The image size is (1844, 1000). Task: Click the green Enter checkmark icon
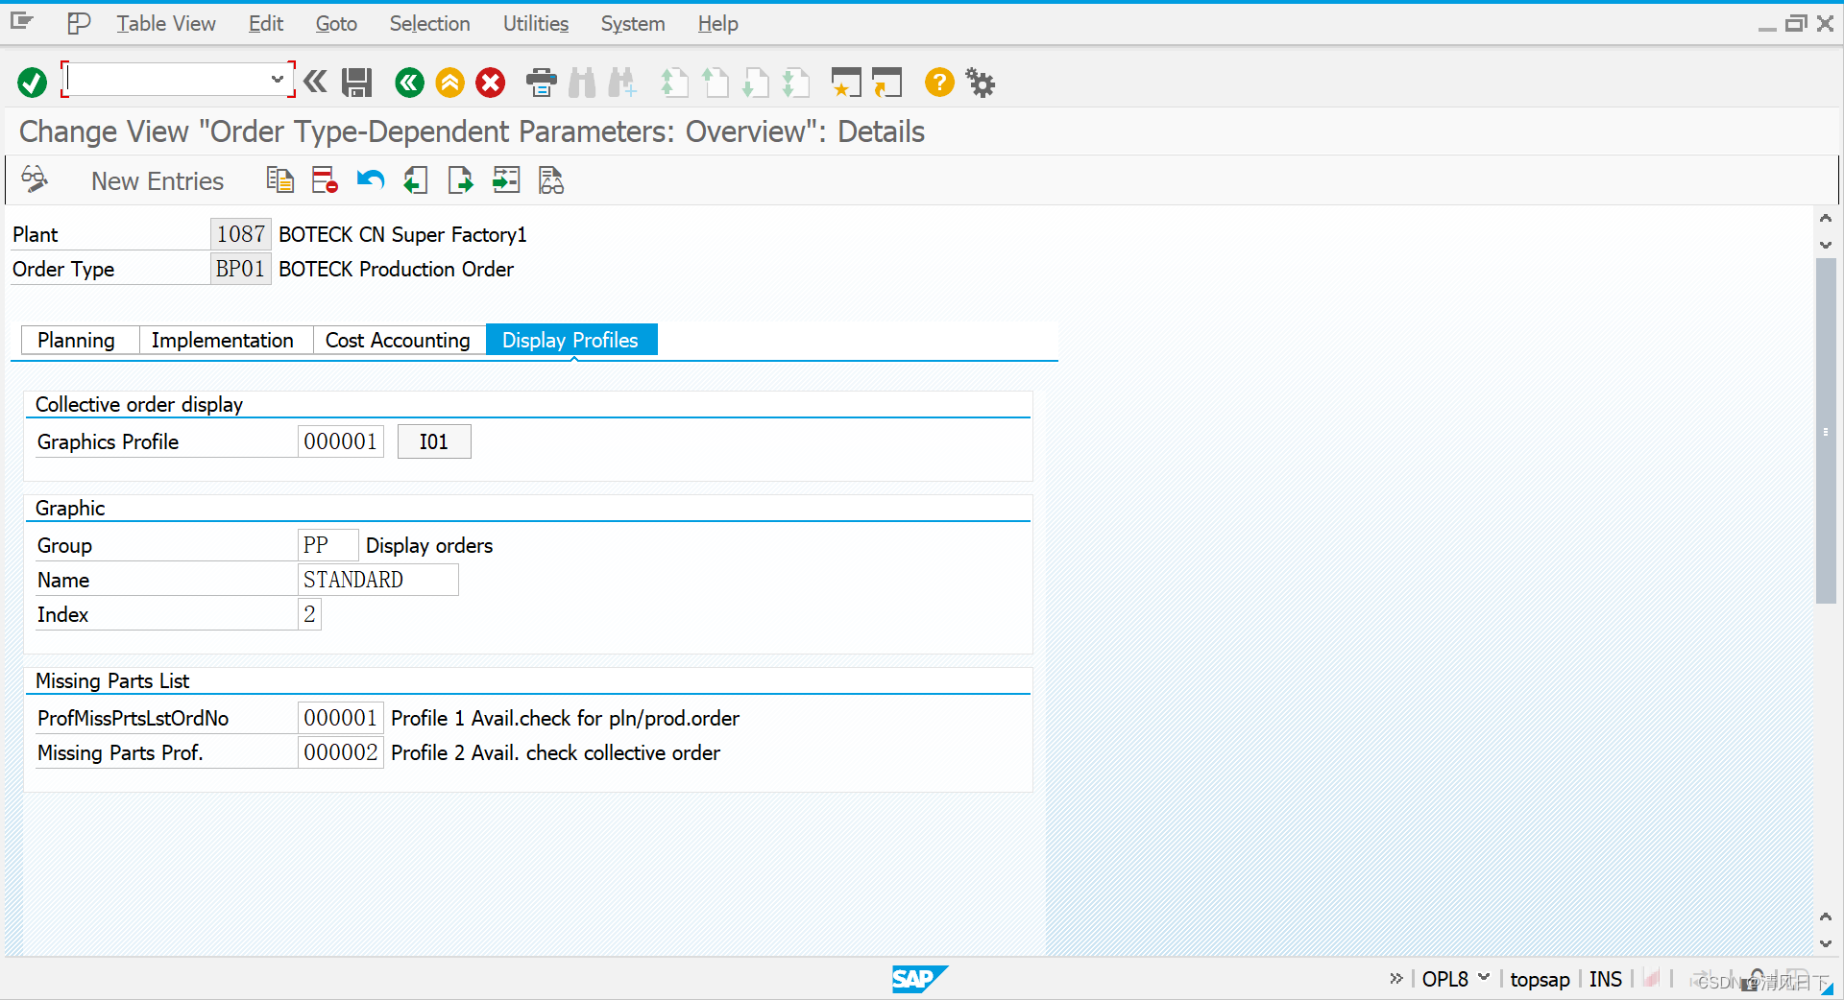32,83
